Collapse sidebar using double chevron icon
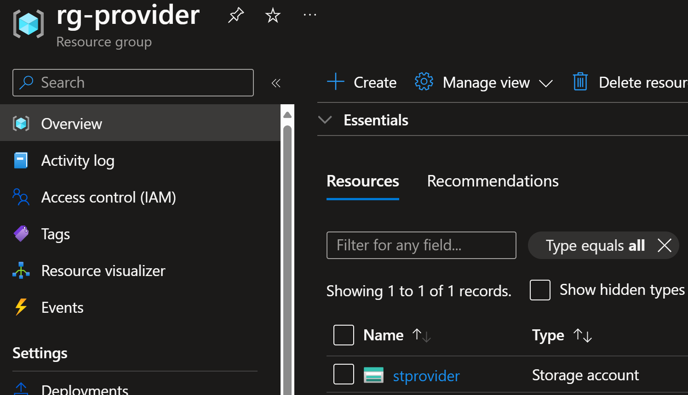The image size is (688, 395). point(276,83)
